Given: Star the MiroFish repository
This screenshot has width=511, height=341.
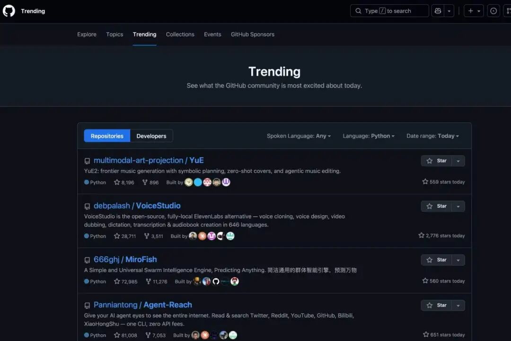Looking at the screenshot, I should (x=436, y=260).
